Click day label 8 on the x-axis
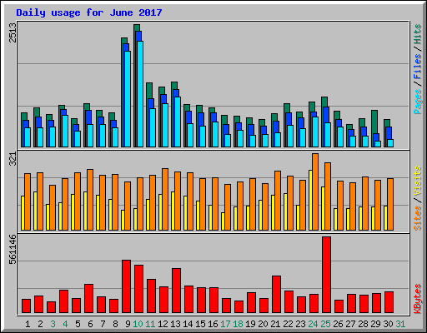This screenshot has height=333, width=427. [115, 324]
